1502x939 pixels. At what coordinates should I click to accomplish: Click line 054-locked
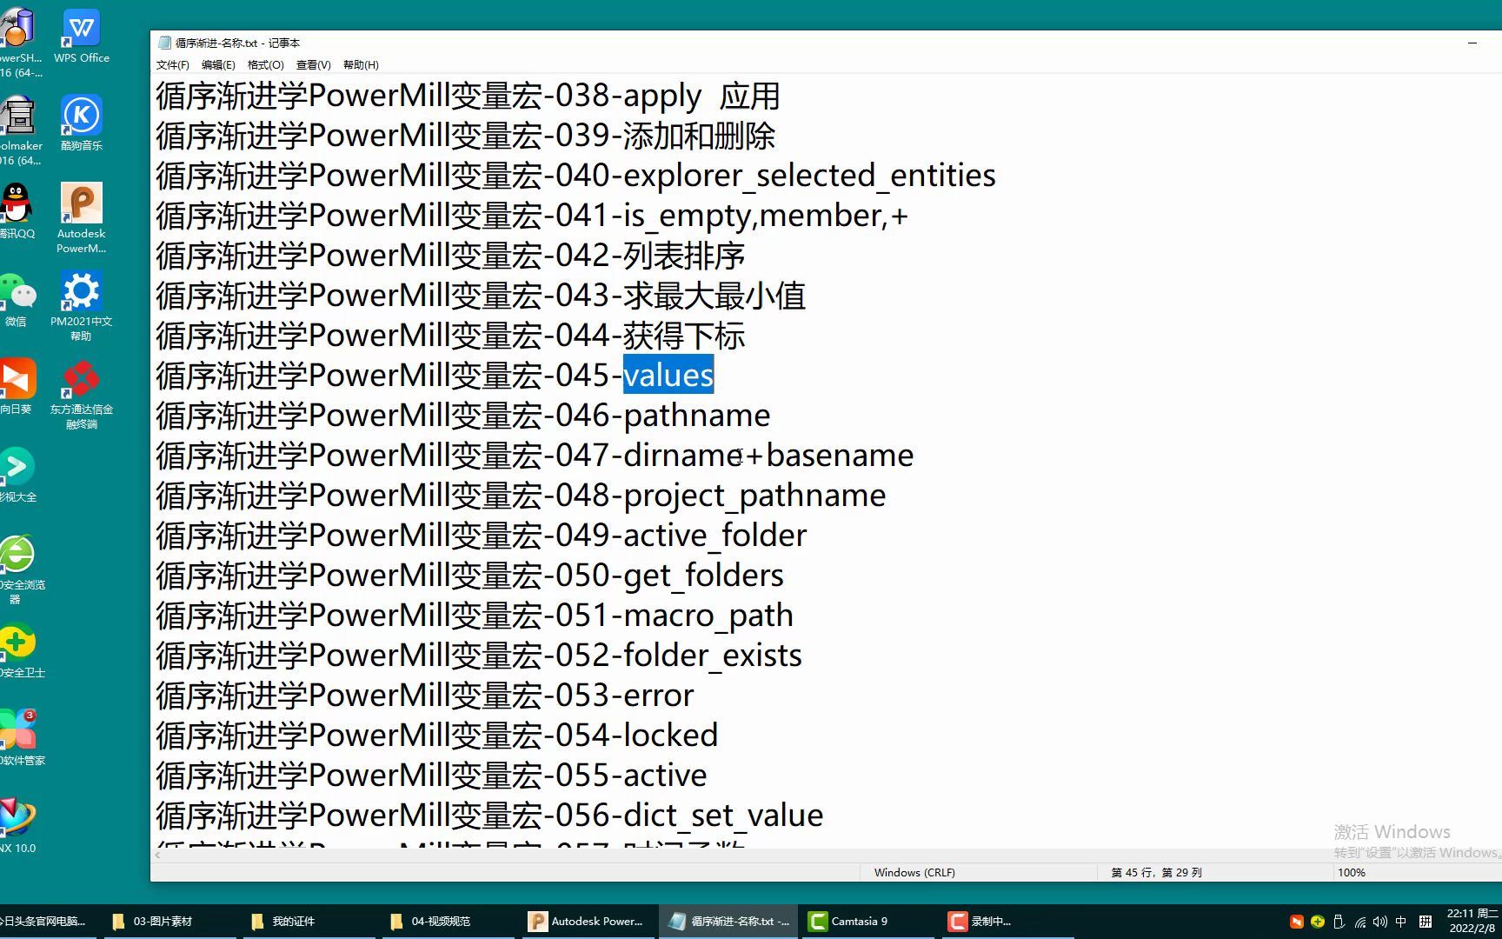pyautogui.click(x=437, y=736)
